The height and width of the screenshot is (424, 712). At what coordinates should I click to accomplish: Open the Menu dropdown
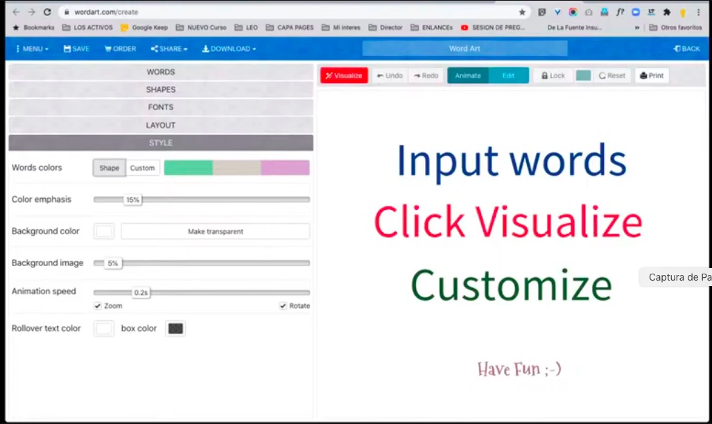32,48
